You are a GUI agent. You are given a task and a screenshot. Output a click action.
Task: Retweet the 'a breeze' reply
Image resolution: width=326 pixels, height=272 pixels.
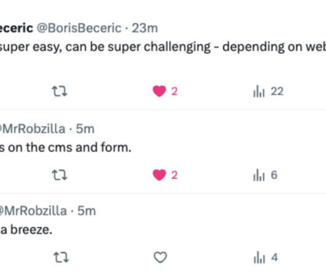click(x=61, y=257)
